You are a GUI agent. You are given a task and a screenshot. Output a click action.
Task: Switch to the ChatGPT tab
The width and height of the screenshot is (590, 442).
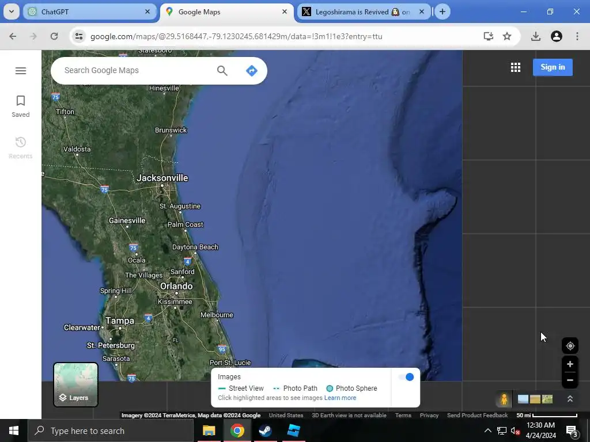coord(89,12)
